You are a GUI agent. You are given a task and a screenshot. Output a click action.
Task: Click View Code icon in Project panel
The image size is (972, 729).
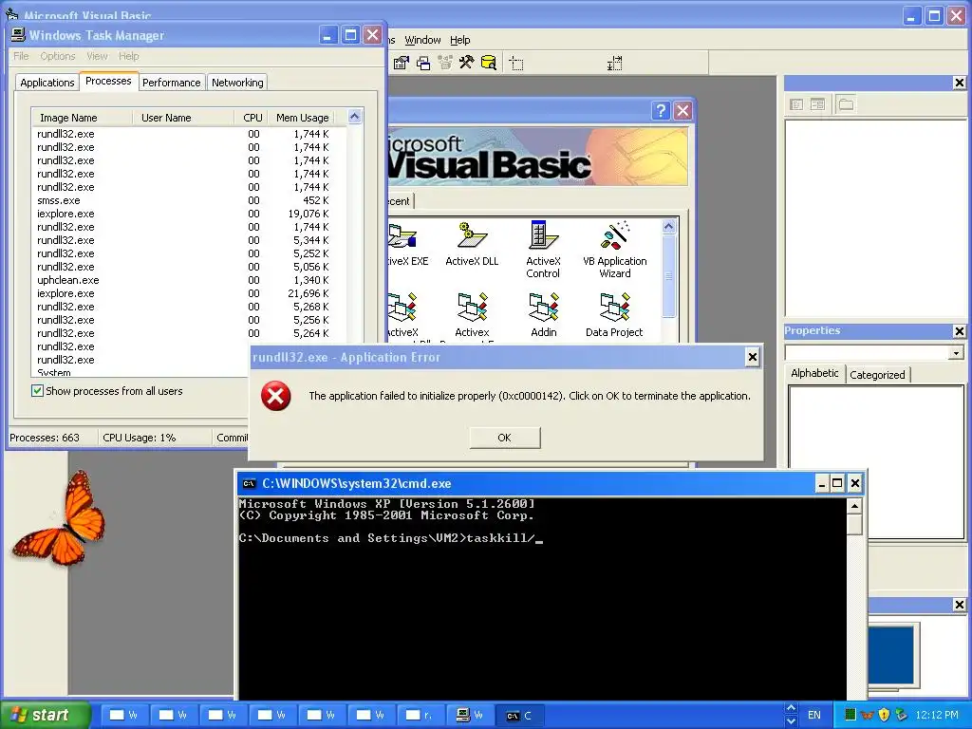point(796,104)
